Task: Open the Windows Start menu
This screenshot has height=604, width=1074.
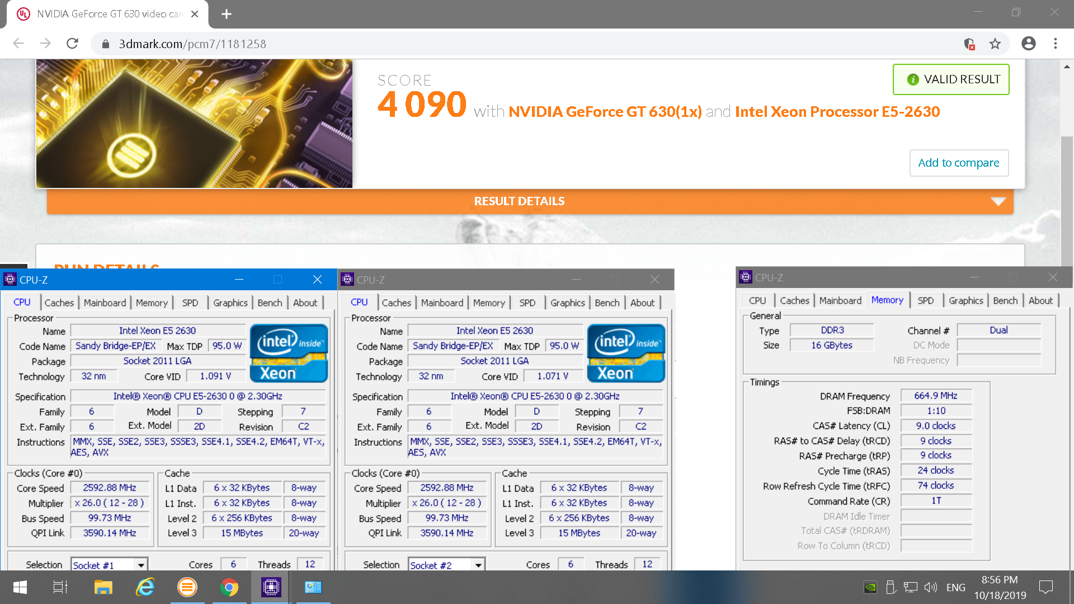Action: [20, 587]
